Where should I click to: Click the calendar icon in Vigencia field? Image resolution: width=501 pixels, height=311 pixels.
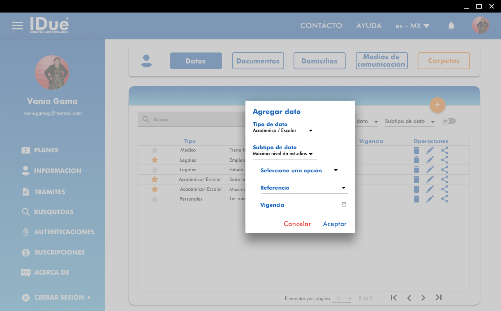[344, 204]
